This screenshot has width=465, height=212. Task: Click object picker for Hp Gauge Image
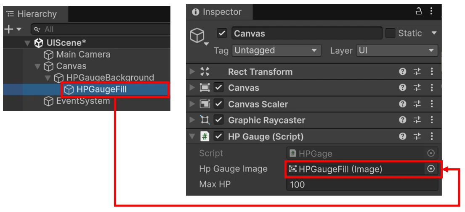click(430, 169)
